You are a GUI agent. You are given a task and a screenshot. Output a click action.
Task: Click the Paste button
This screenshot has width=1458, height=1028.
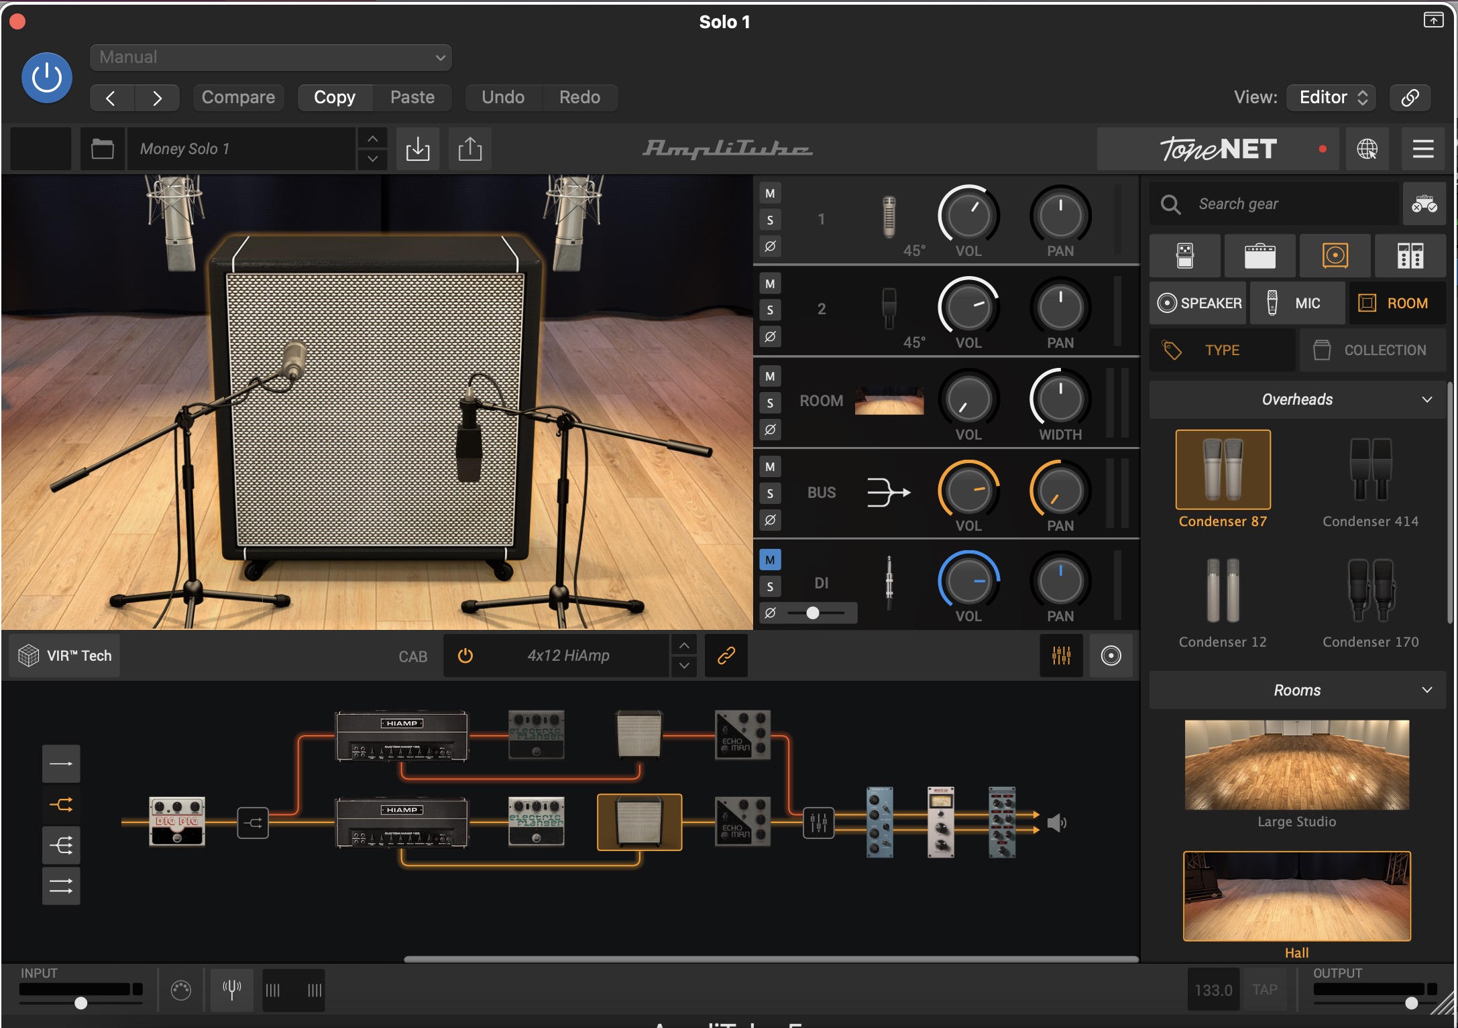pos(412,98)
